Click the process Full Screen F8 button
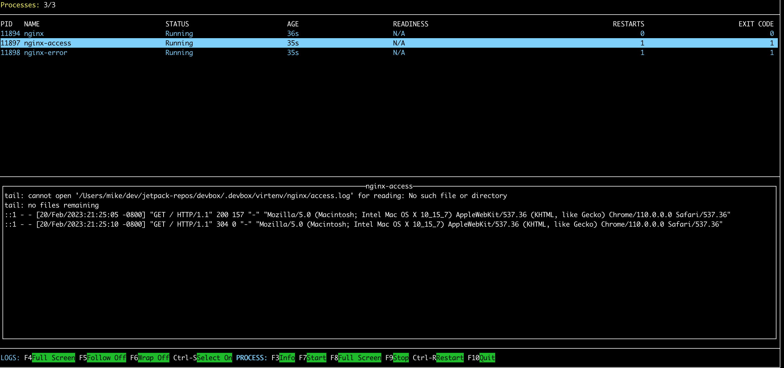Screen dimensions: 784x368 point(359,358)
